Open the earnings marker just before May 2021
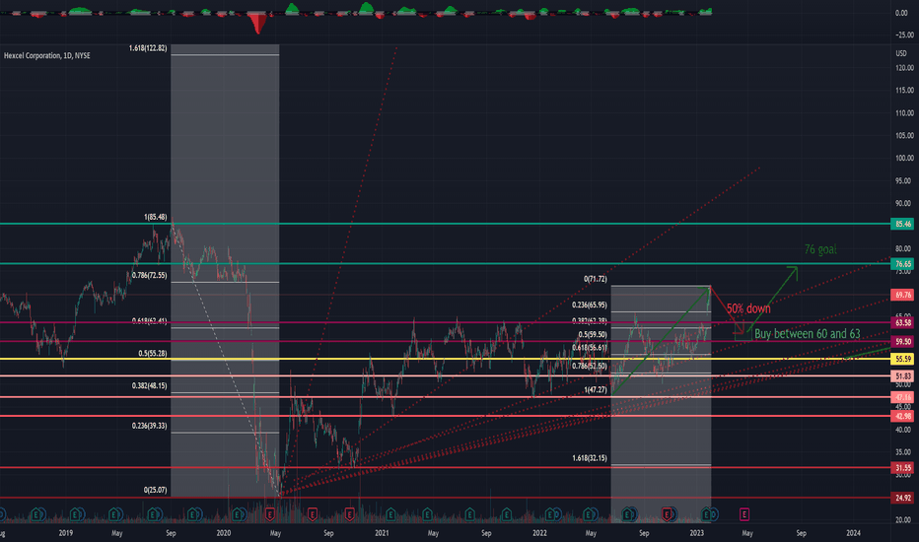This screenshot has width=919, height=542. coord(427,514)
